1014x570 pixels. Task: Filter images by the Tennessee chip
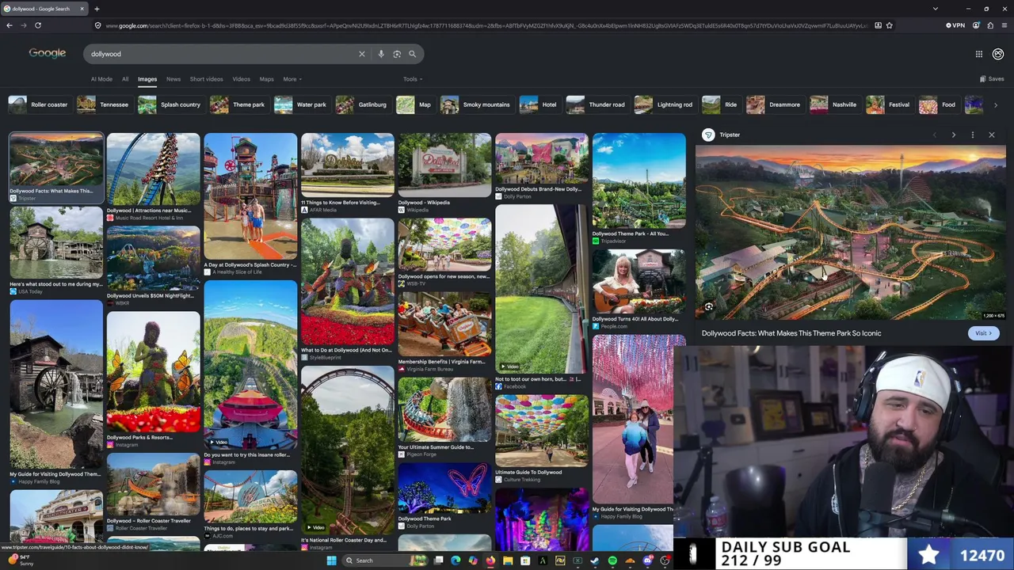(103, 104)
